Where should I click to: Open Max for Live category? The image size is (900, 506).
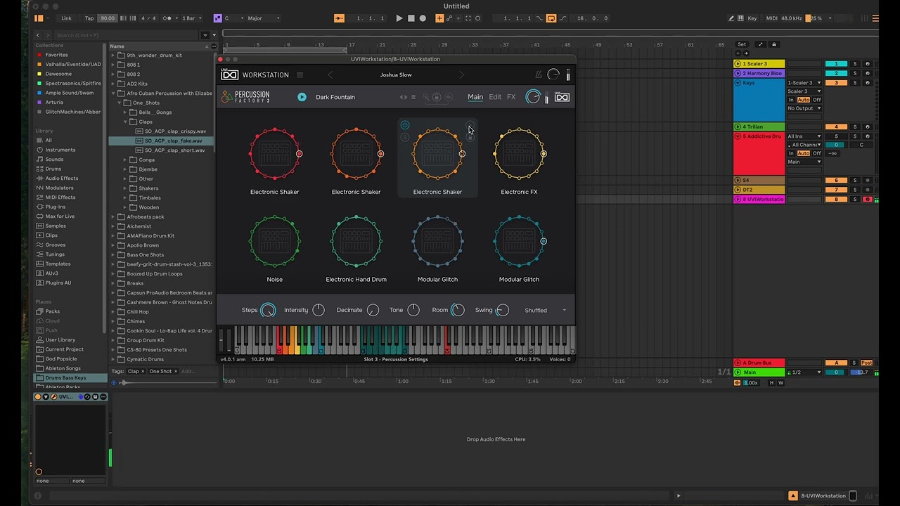point(60,216)
